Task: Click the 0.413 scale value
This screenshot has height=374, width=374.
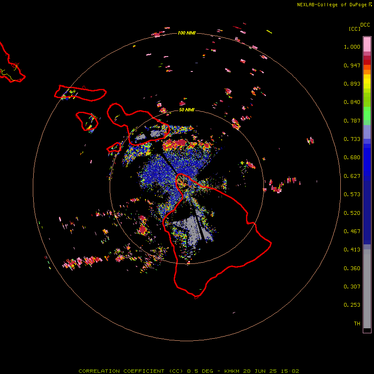Action: 352,250
